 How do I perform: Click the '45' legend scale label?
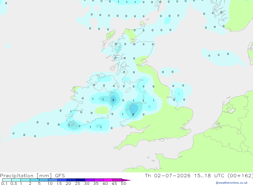pos(114,183)
